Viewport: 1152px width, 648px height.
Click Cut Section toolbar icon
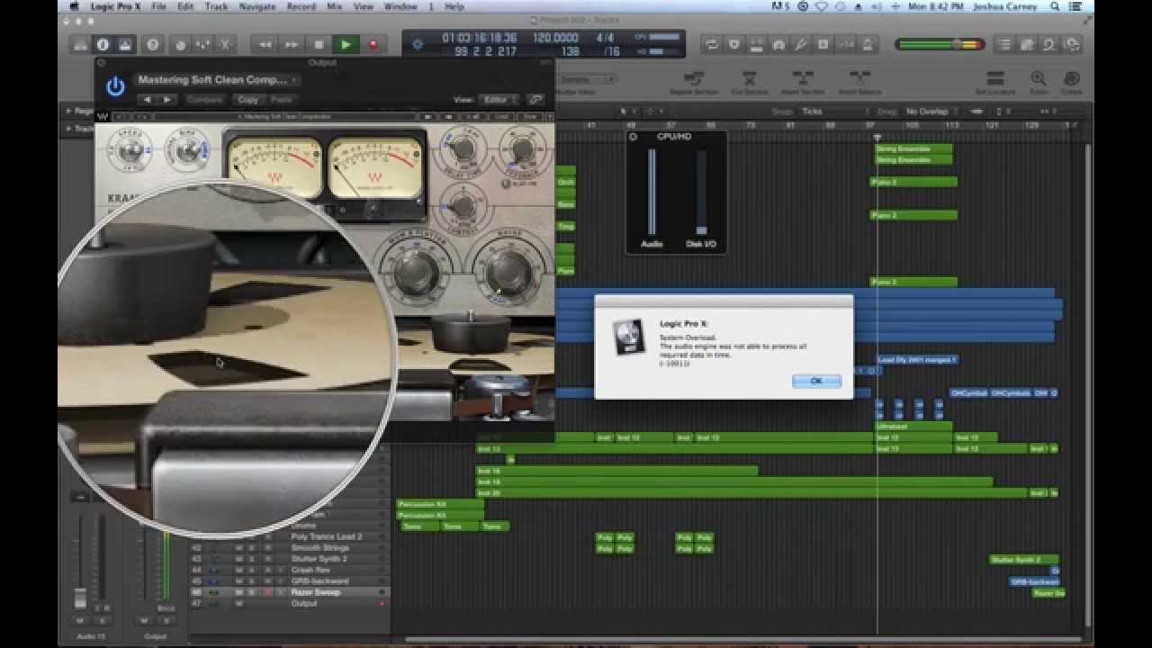coord(749,83)
